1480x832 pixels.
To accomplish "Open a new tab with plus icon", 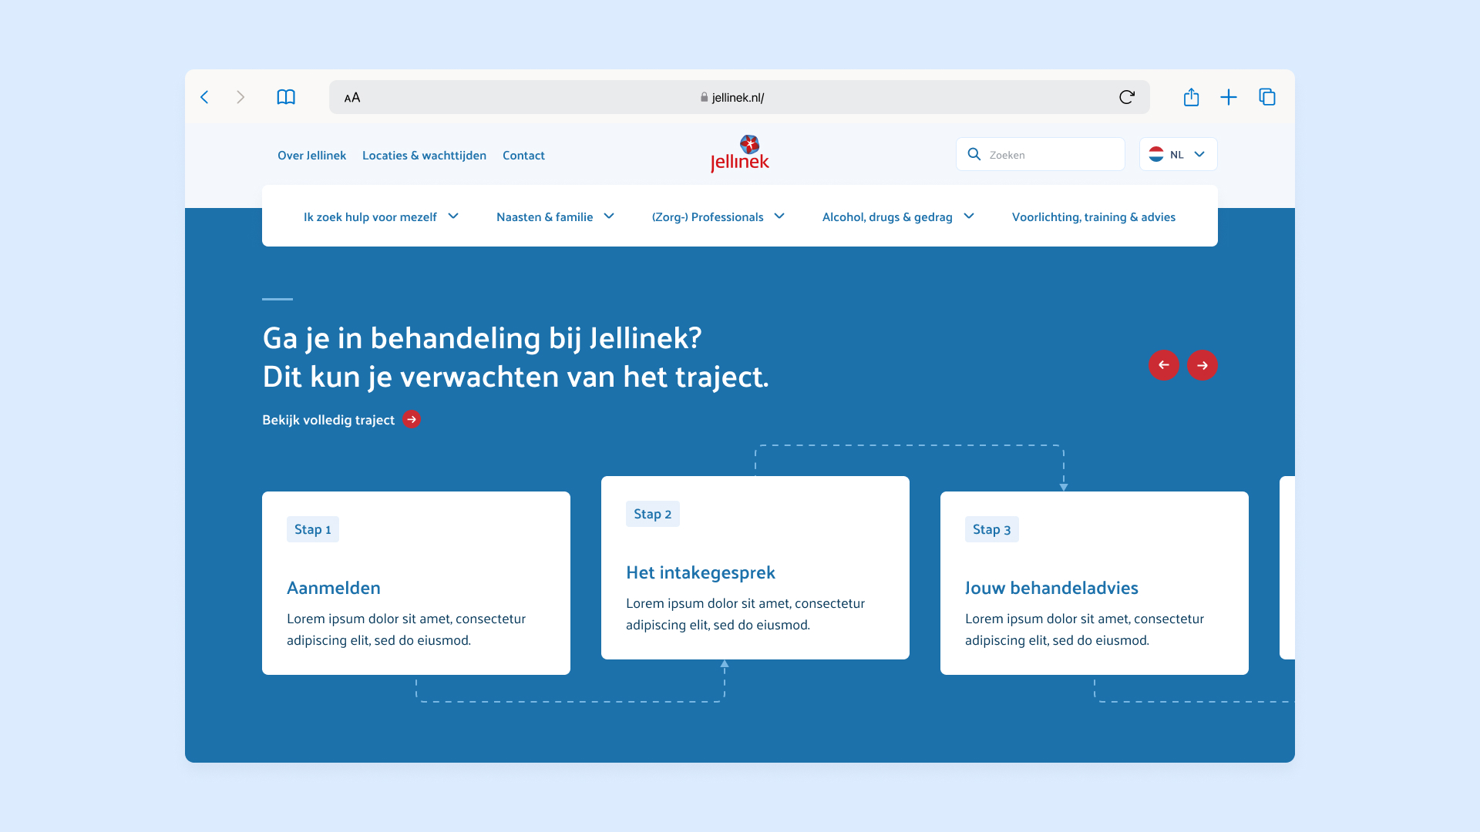I will (1229, 97).
